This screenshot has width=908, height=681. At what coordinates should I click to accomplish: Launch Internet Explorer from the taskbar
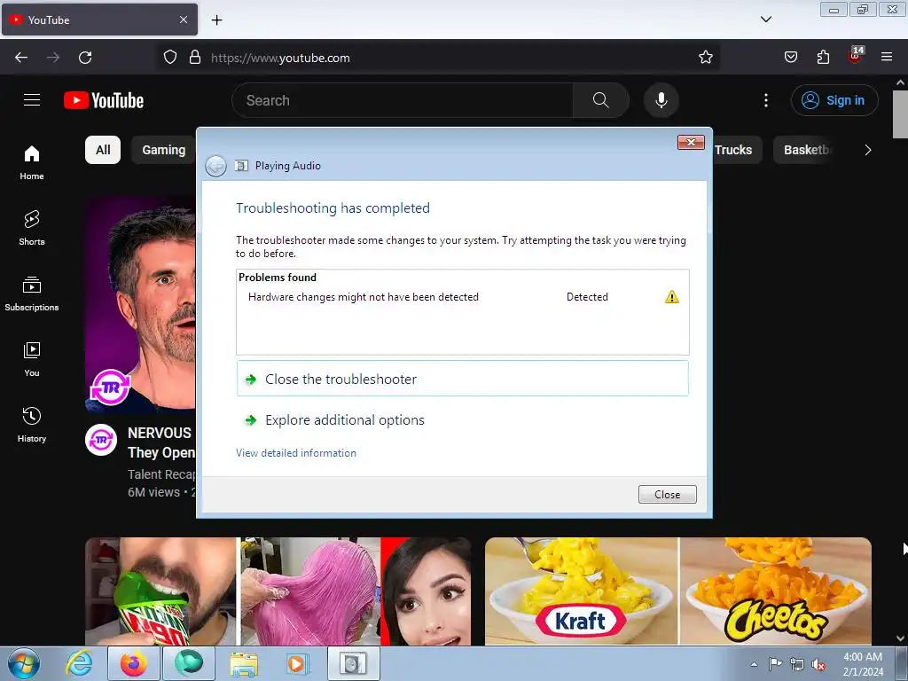click(x=79, y=663)
